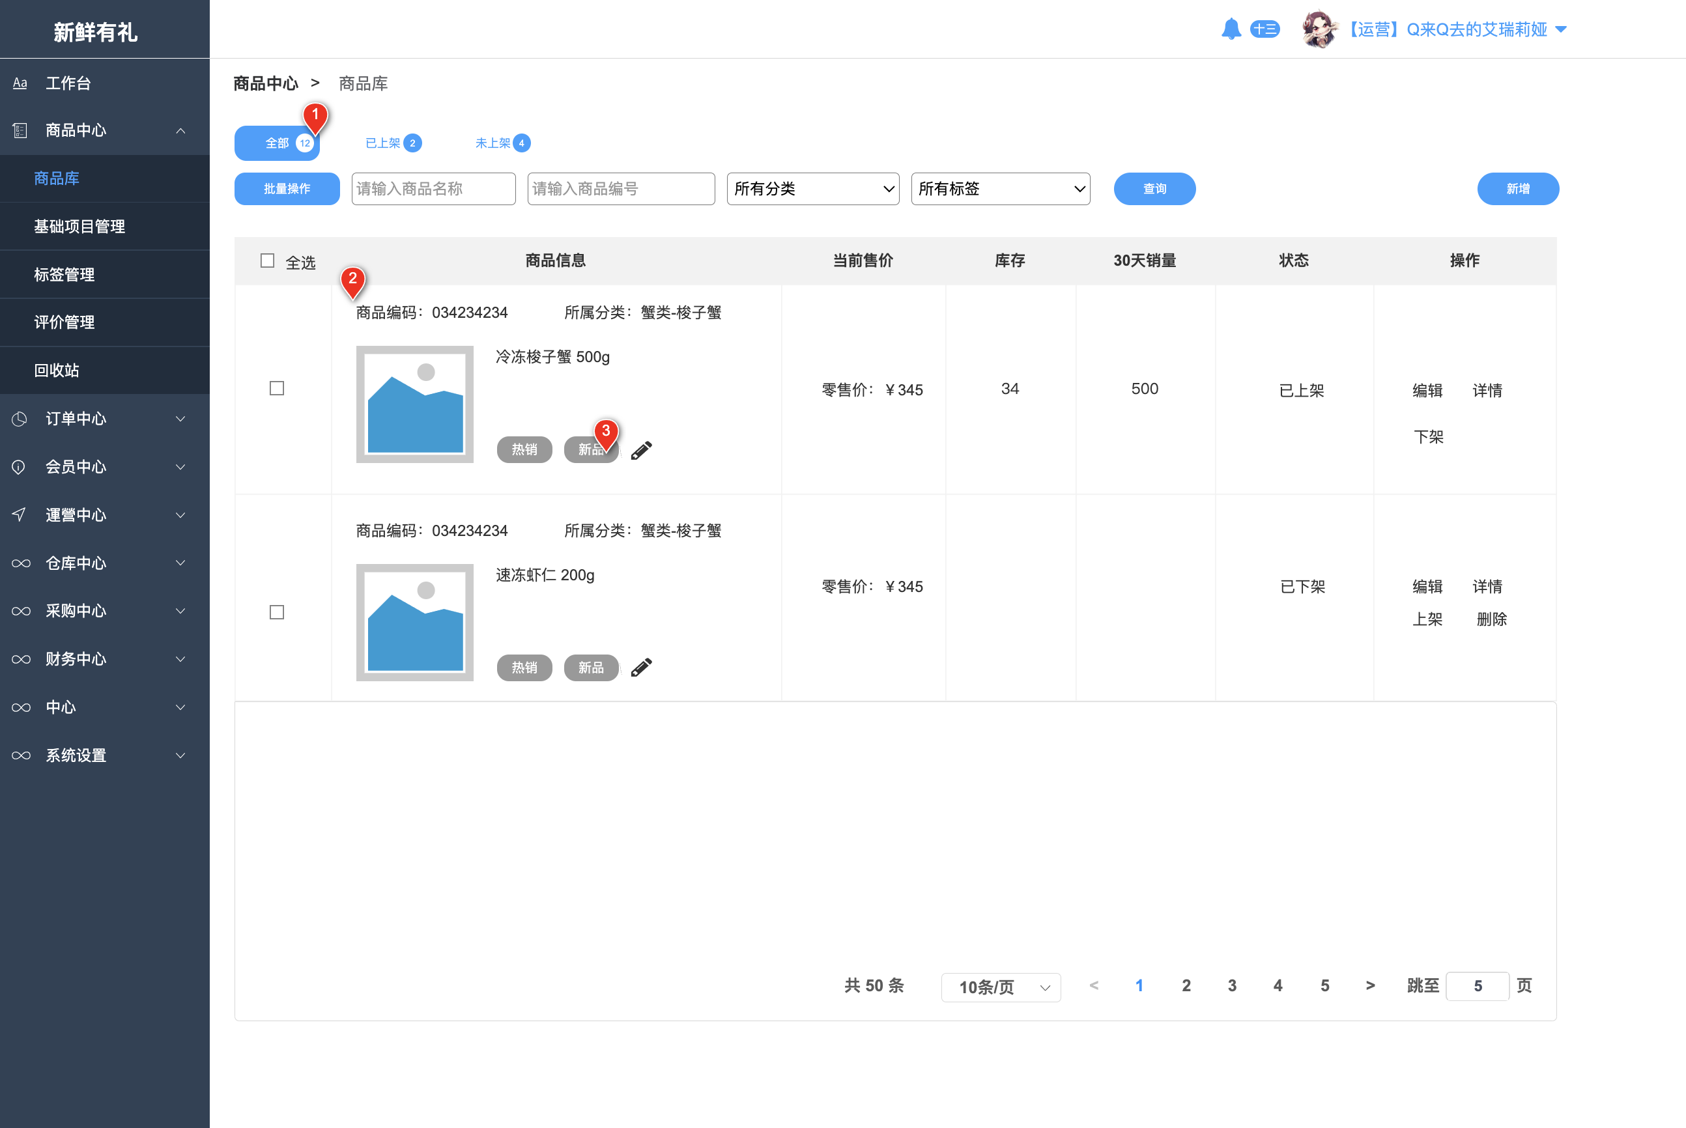Click the 会员中心 sidebar icon

pos(20,467)
